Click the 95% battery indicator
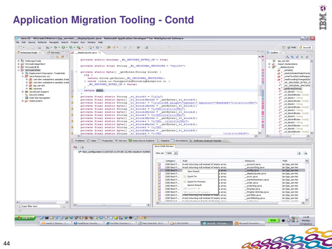The width and height of the screenshot is (332, 249). tap(273, 220)
